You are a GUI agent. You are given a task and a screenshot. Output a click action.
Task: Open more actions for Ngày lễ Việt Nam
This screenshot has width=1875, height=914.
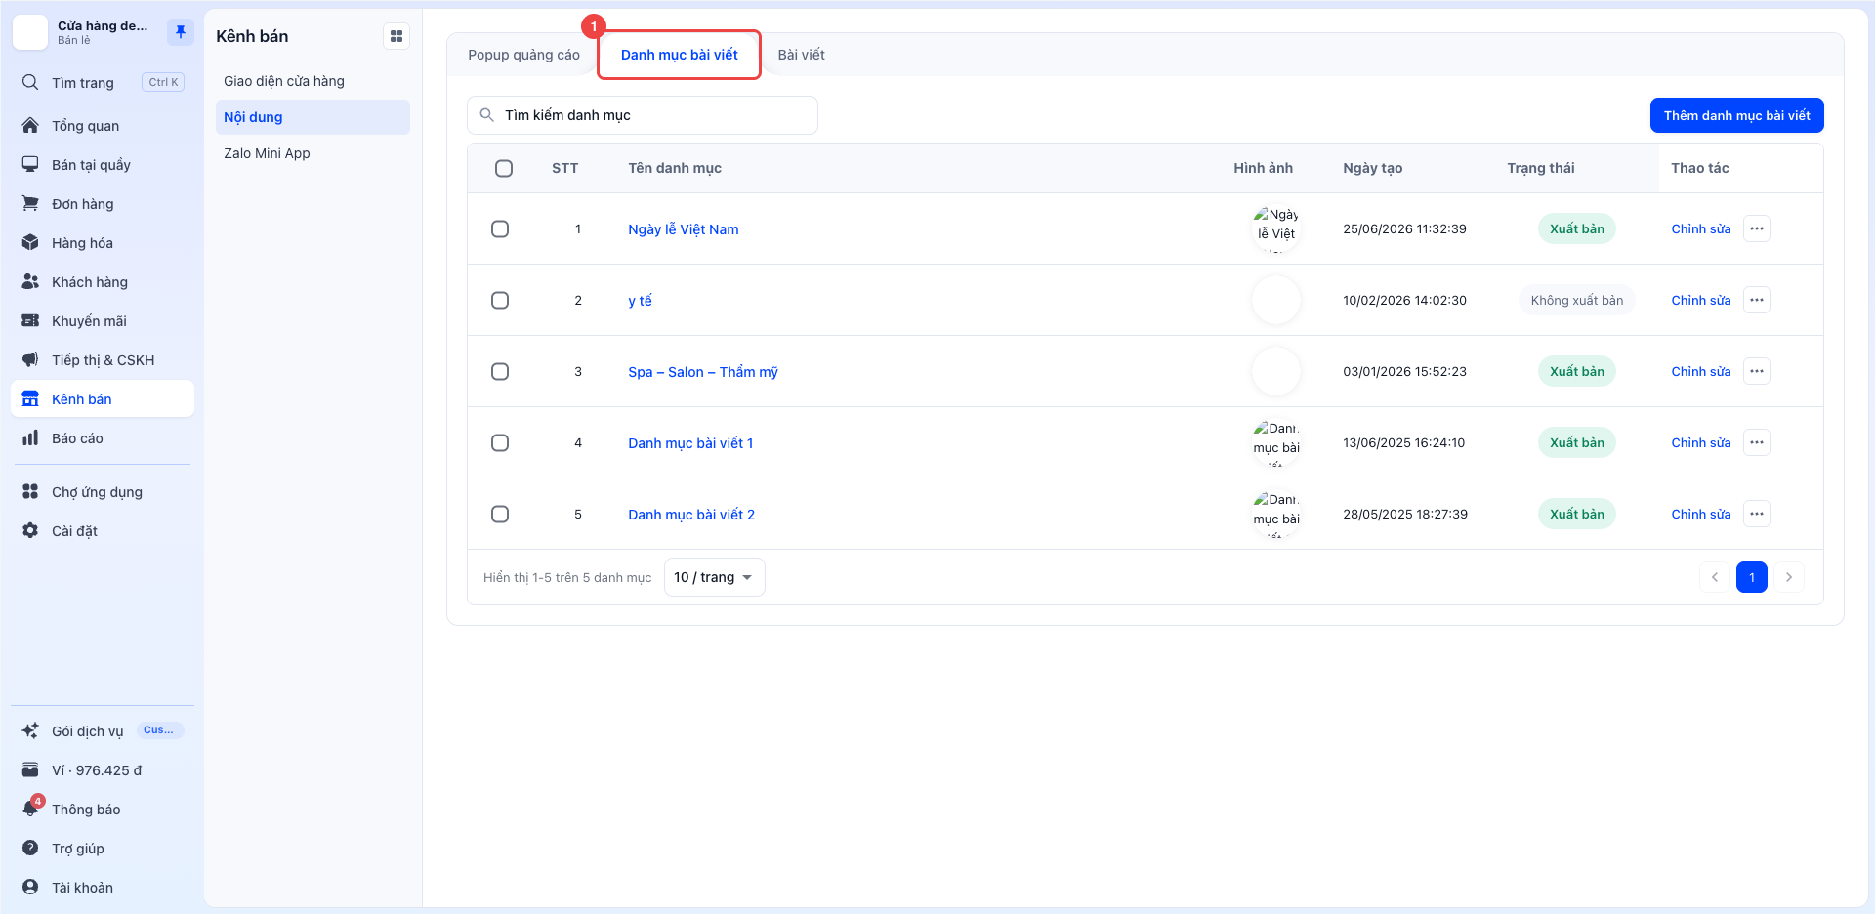click(x=1757, y=228)
